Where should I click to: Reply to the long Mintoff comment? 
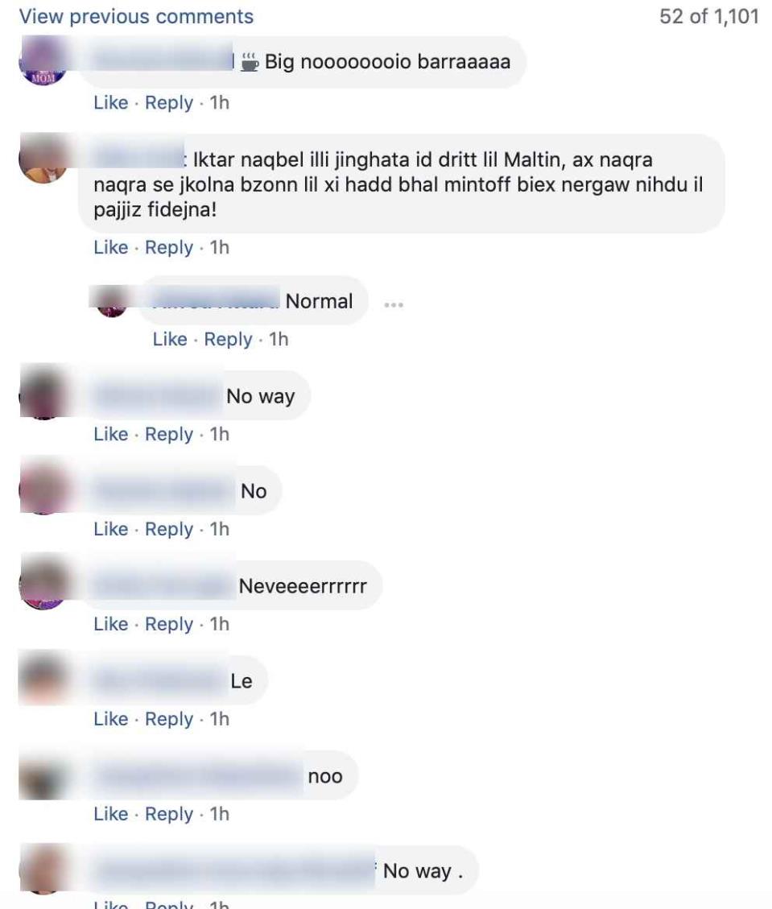click(x=169, y=247)
